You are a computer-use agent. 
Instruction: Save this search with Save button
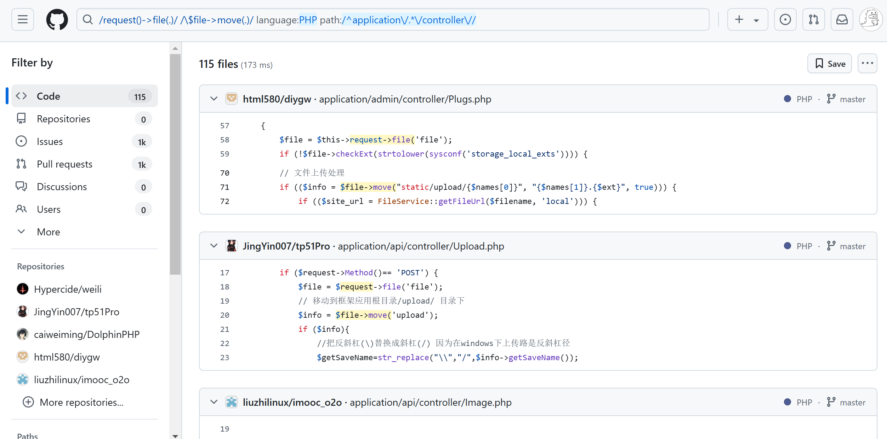[x=829, y=64]
